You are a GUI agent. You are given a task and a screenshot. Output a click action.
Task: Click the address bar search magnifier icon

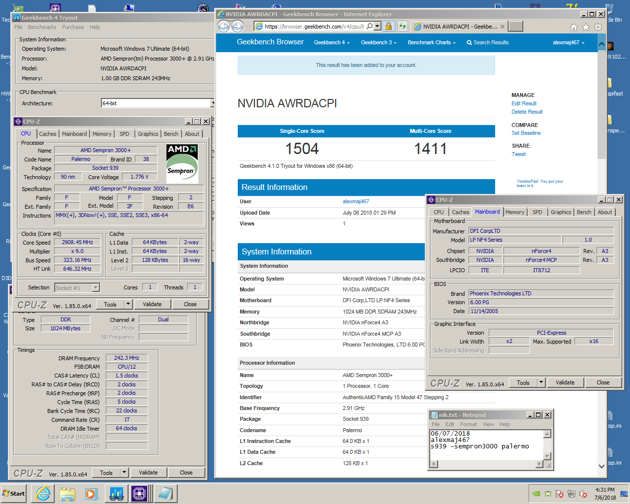[x=370, y=26]
